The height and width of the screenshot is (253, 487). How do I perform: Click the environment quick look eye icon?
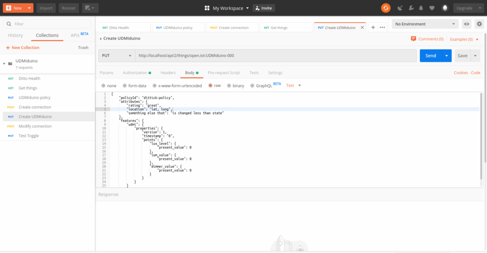click(x=467, y=24)
